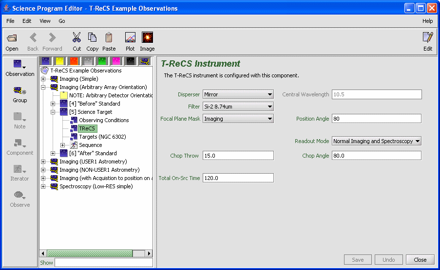Open the Image display tool
Image resolution: width=440 pixels, height=270 pixels.
147,37
